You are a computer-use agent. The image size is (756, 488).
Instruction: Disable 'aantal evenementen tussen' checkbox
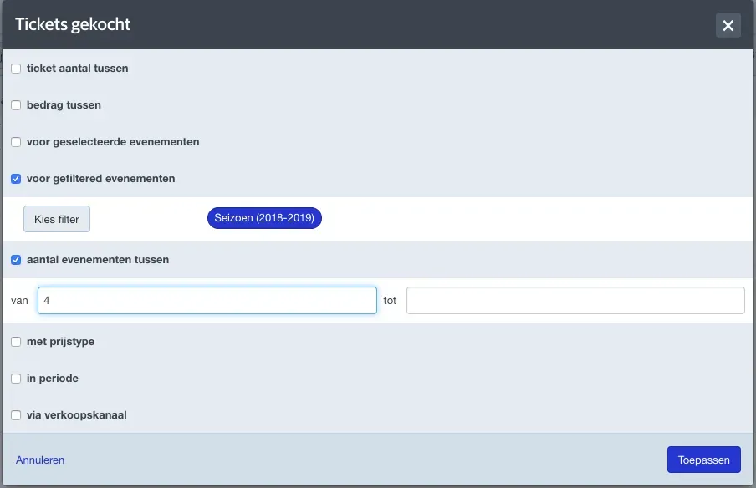(x=16, y=260)
